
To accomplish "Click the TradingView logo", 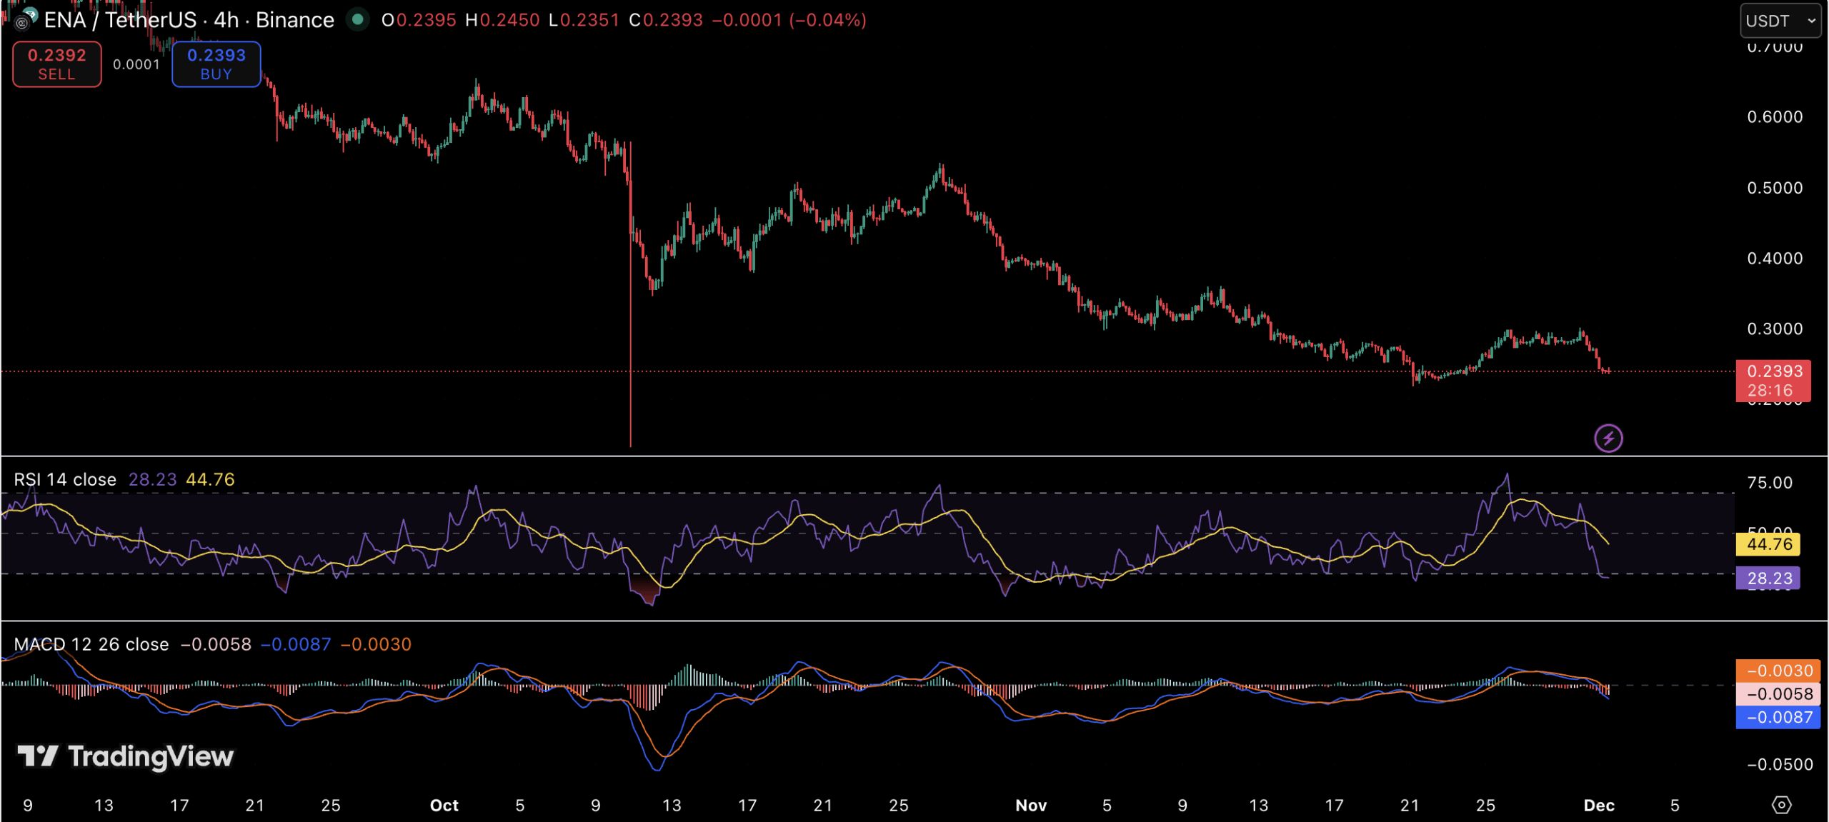I will (x=121, y=757).
